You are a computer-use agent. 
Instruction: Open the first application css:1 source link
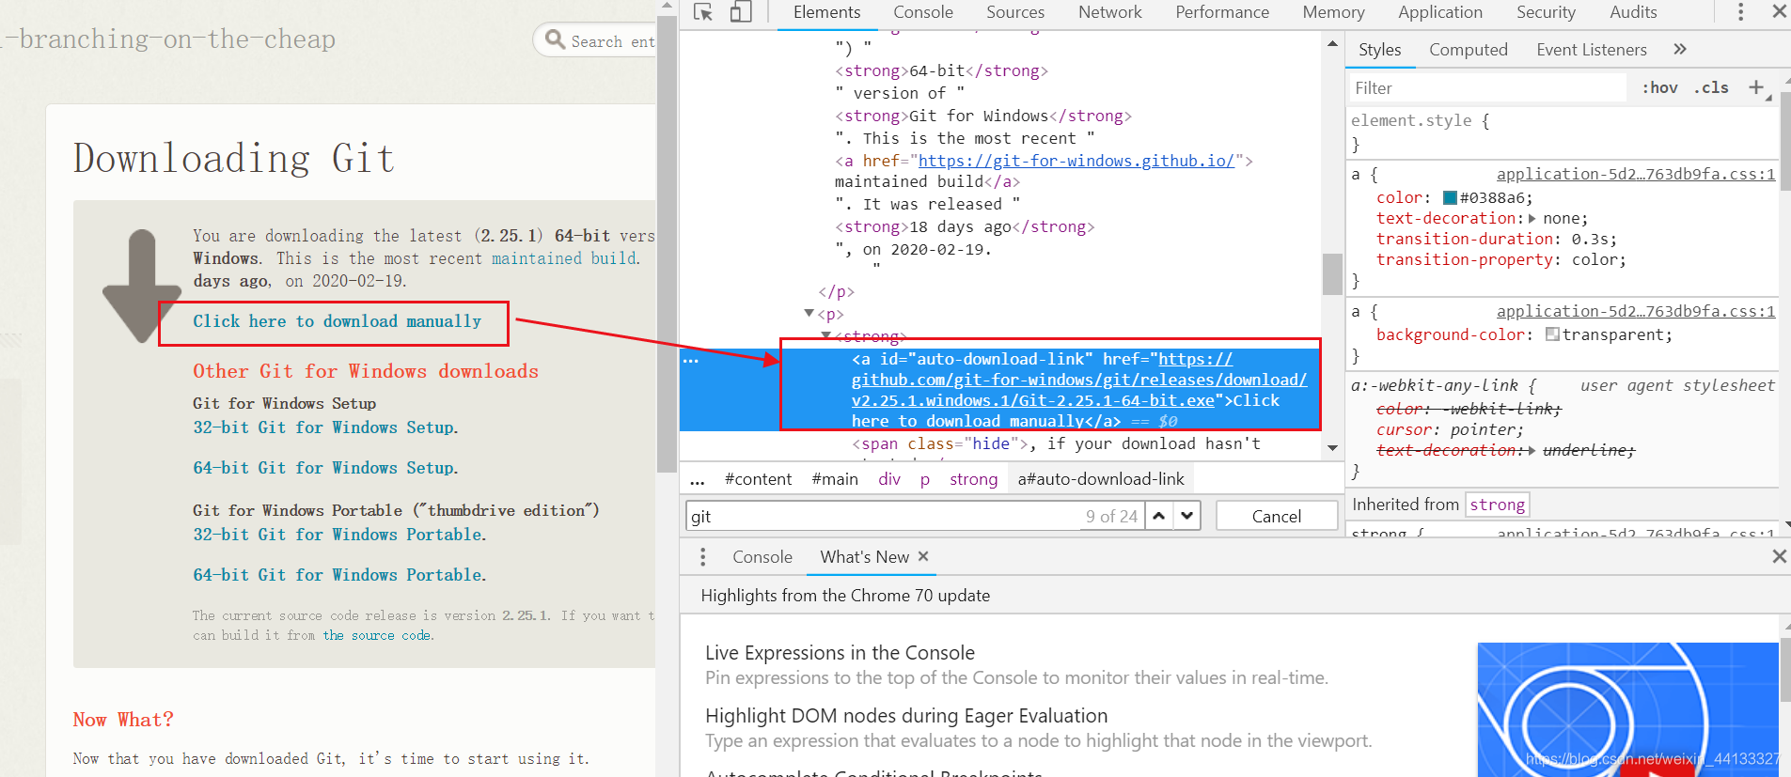(1636, 174)
